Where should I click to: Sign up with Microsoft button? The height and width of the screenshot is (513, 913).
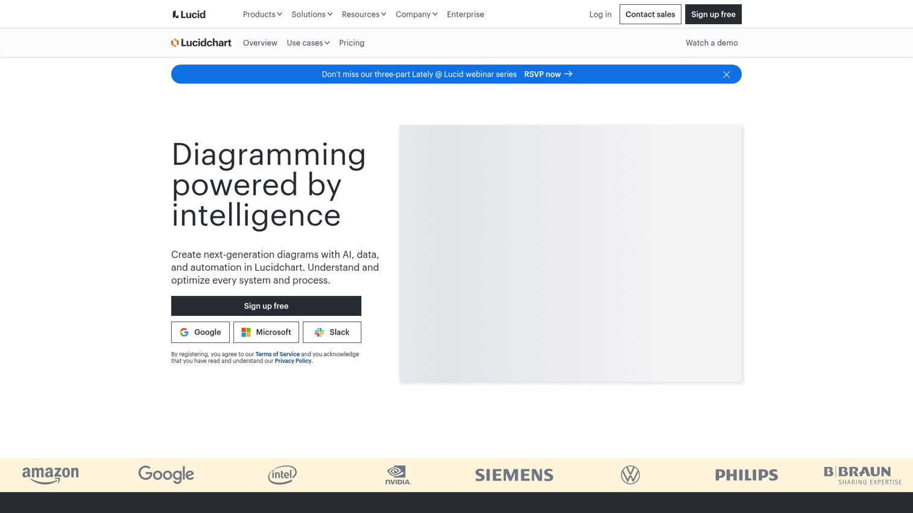266,332
